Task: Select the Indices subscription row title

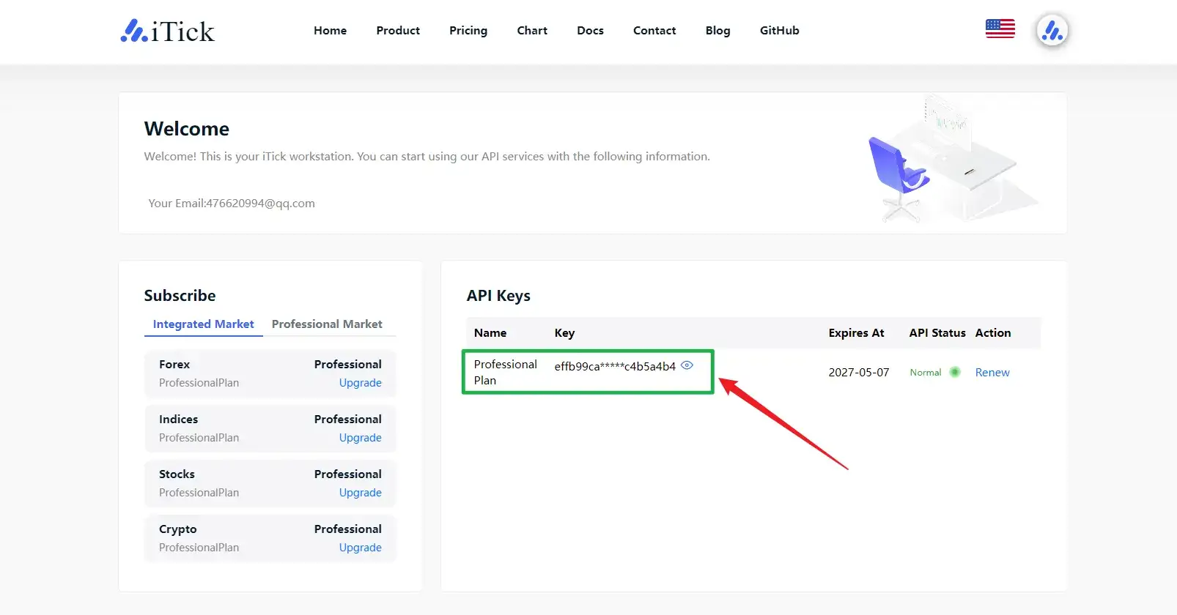Action: click(178, 420)
